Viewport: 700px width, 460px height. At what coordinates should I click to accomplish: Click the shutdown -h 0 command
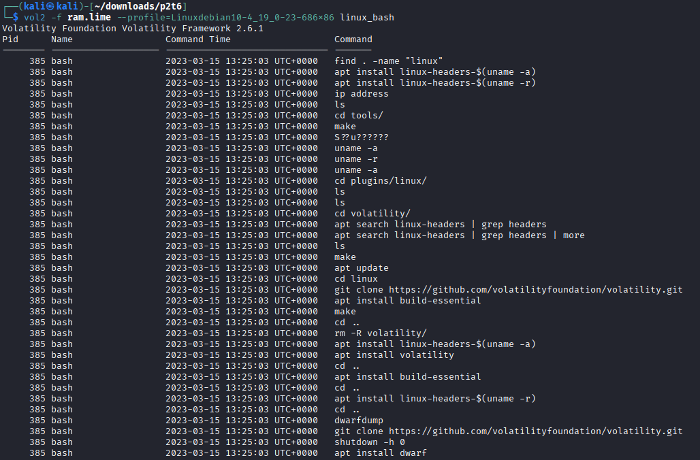click(369, 442)
